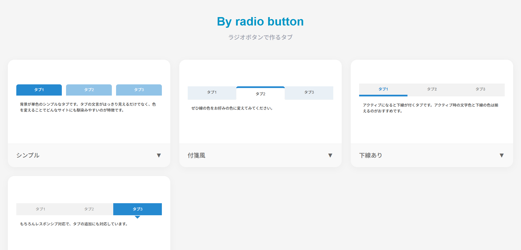
Task: Click the active blue タブ3 bottom tab
Action: 137,209
